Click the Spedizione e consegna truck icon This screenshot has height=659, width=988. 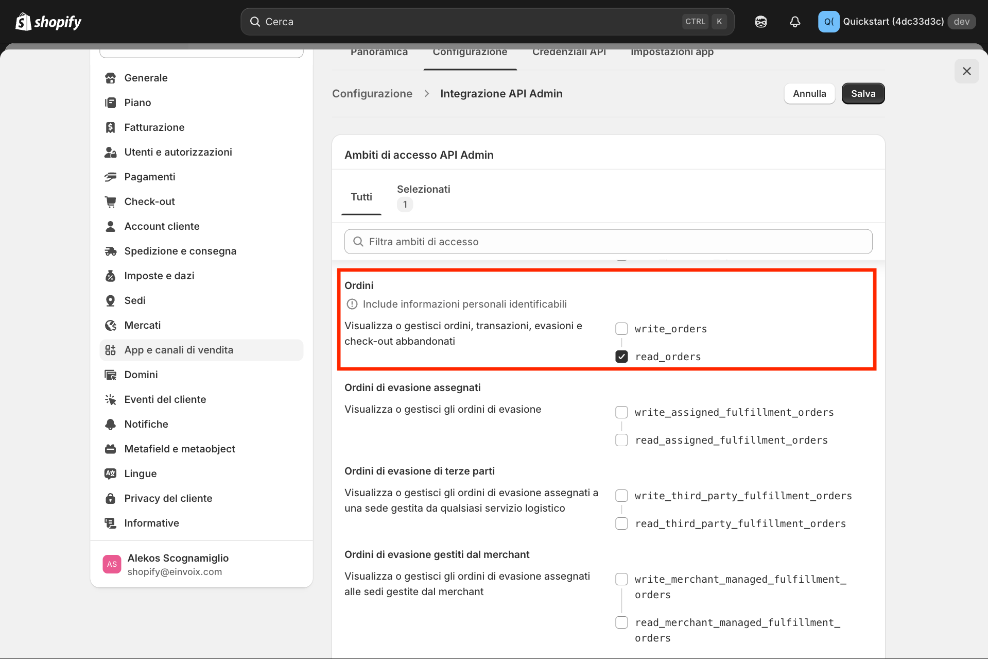[110, 251]
